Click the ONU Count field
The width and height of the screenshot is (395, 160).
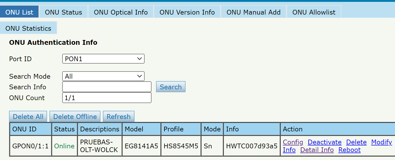(x=107, y=98)
